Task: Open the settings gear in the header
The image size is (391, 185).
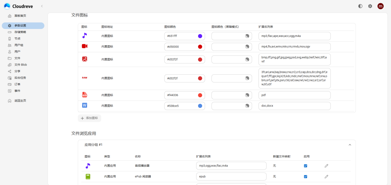Action: 370,6
